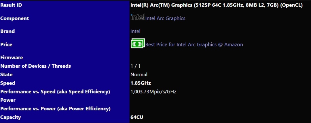
Task: Click the 64CU capacity value
Action: [x=137, y=117]
